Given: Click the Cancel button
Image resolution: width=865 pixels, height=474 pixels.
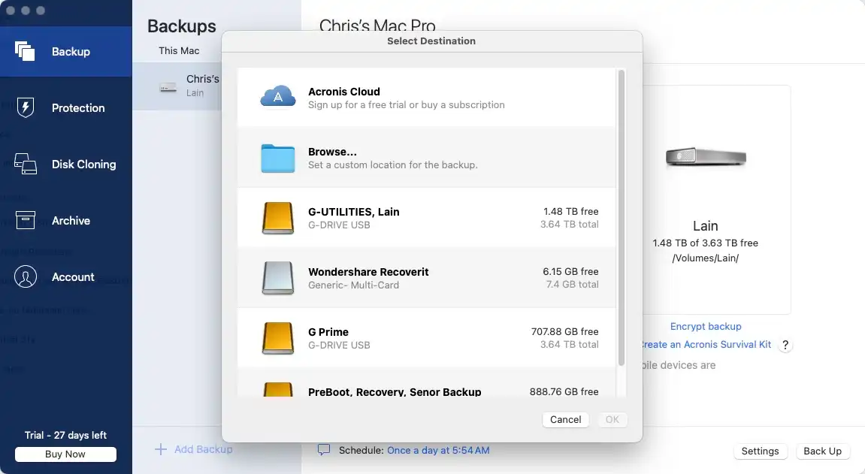Looking at the screenshot, I should click(x=565, y=419).
